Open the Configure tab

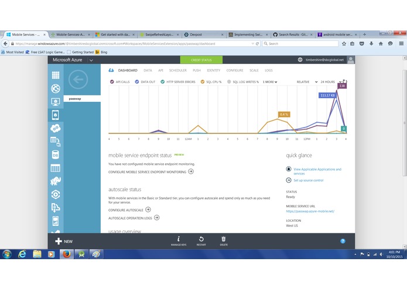(x=235, y=70)
